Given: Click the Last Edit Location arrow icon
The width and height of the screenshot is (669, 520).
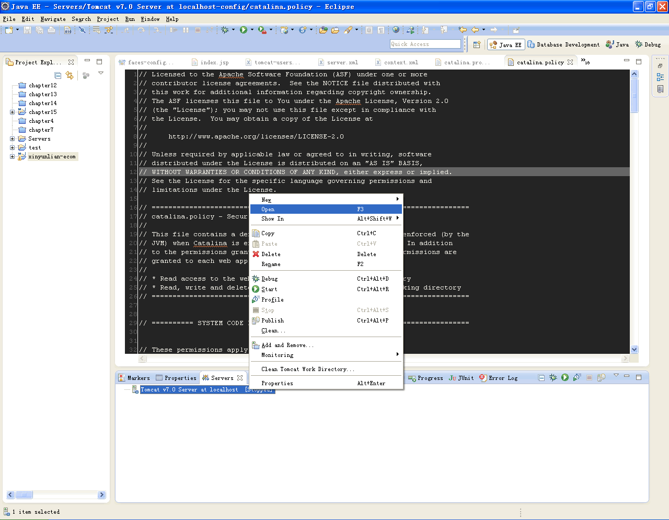Looking at the screenshot, I should click(462, 30).
